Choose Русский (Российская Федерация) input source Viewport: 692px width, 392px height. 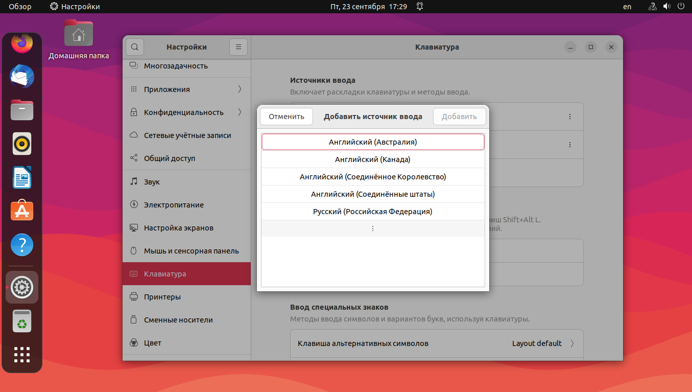pos(373,212)
